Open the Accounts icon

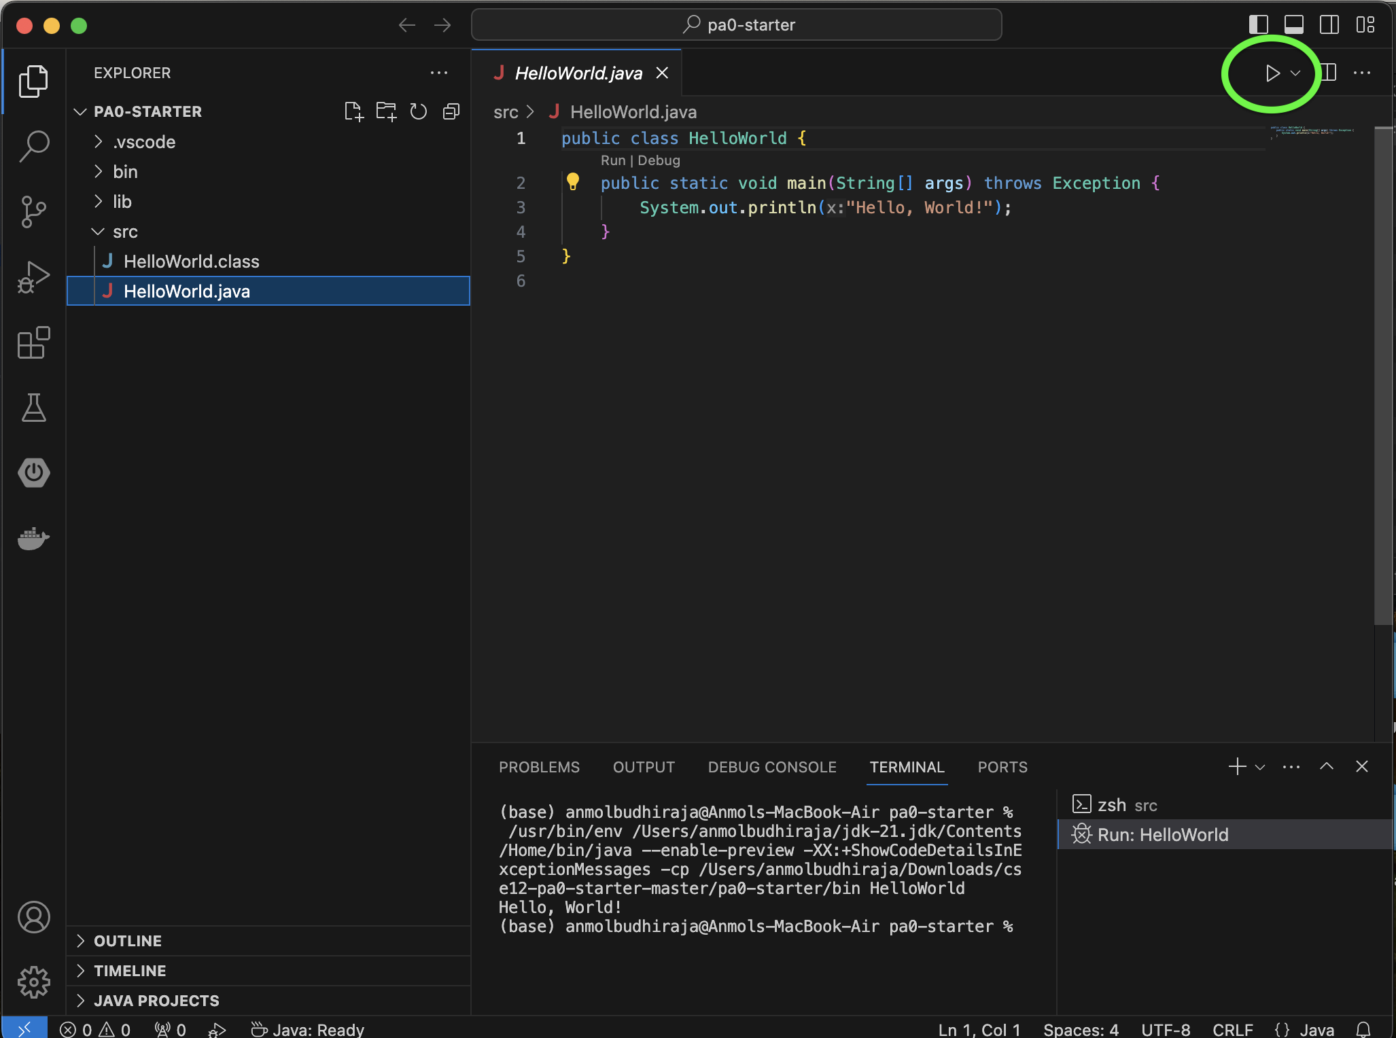[33, 917]
